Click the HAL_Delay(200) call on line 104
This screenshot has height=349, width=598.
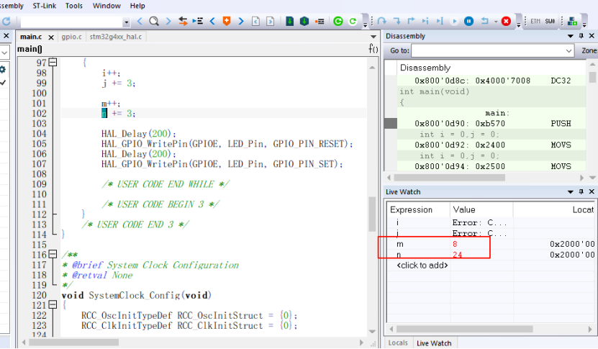click(x=138, y=134)
